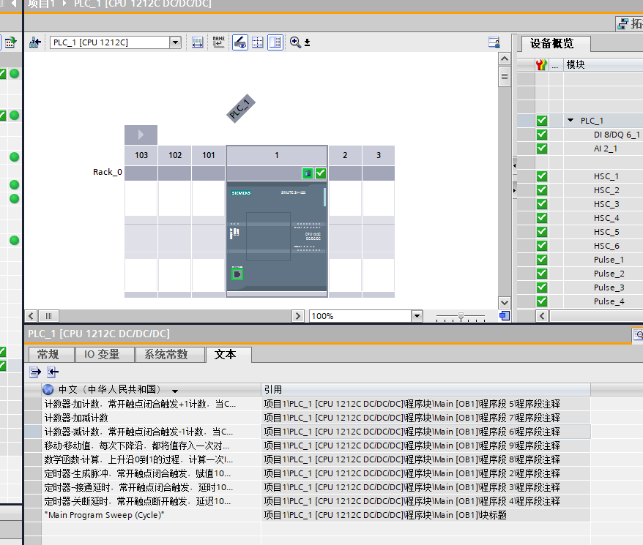This screenshot has width=643, height=545.
Task: Click the panel layout icon top-right of canvas
Action: coord(494,42)
